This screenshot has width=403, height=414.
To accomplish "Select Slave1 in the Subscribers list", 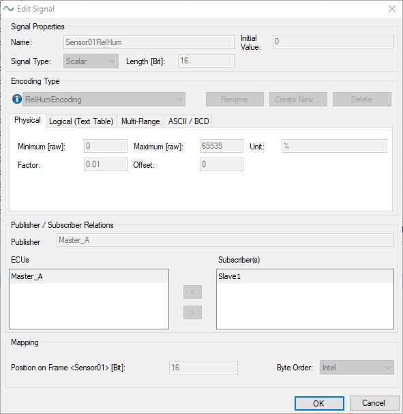I will pos(305,276).
